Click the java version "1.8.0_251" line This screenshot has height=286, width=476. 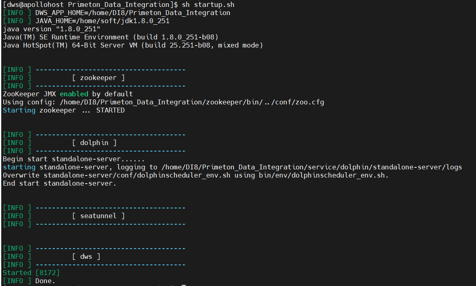pos(51,29)
